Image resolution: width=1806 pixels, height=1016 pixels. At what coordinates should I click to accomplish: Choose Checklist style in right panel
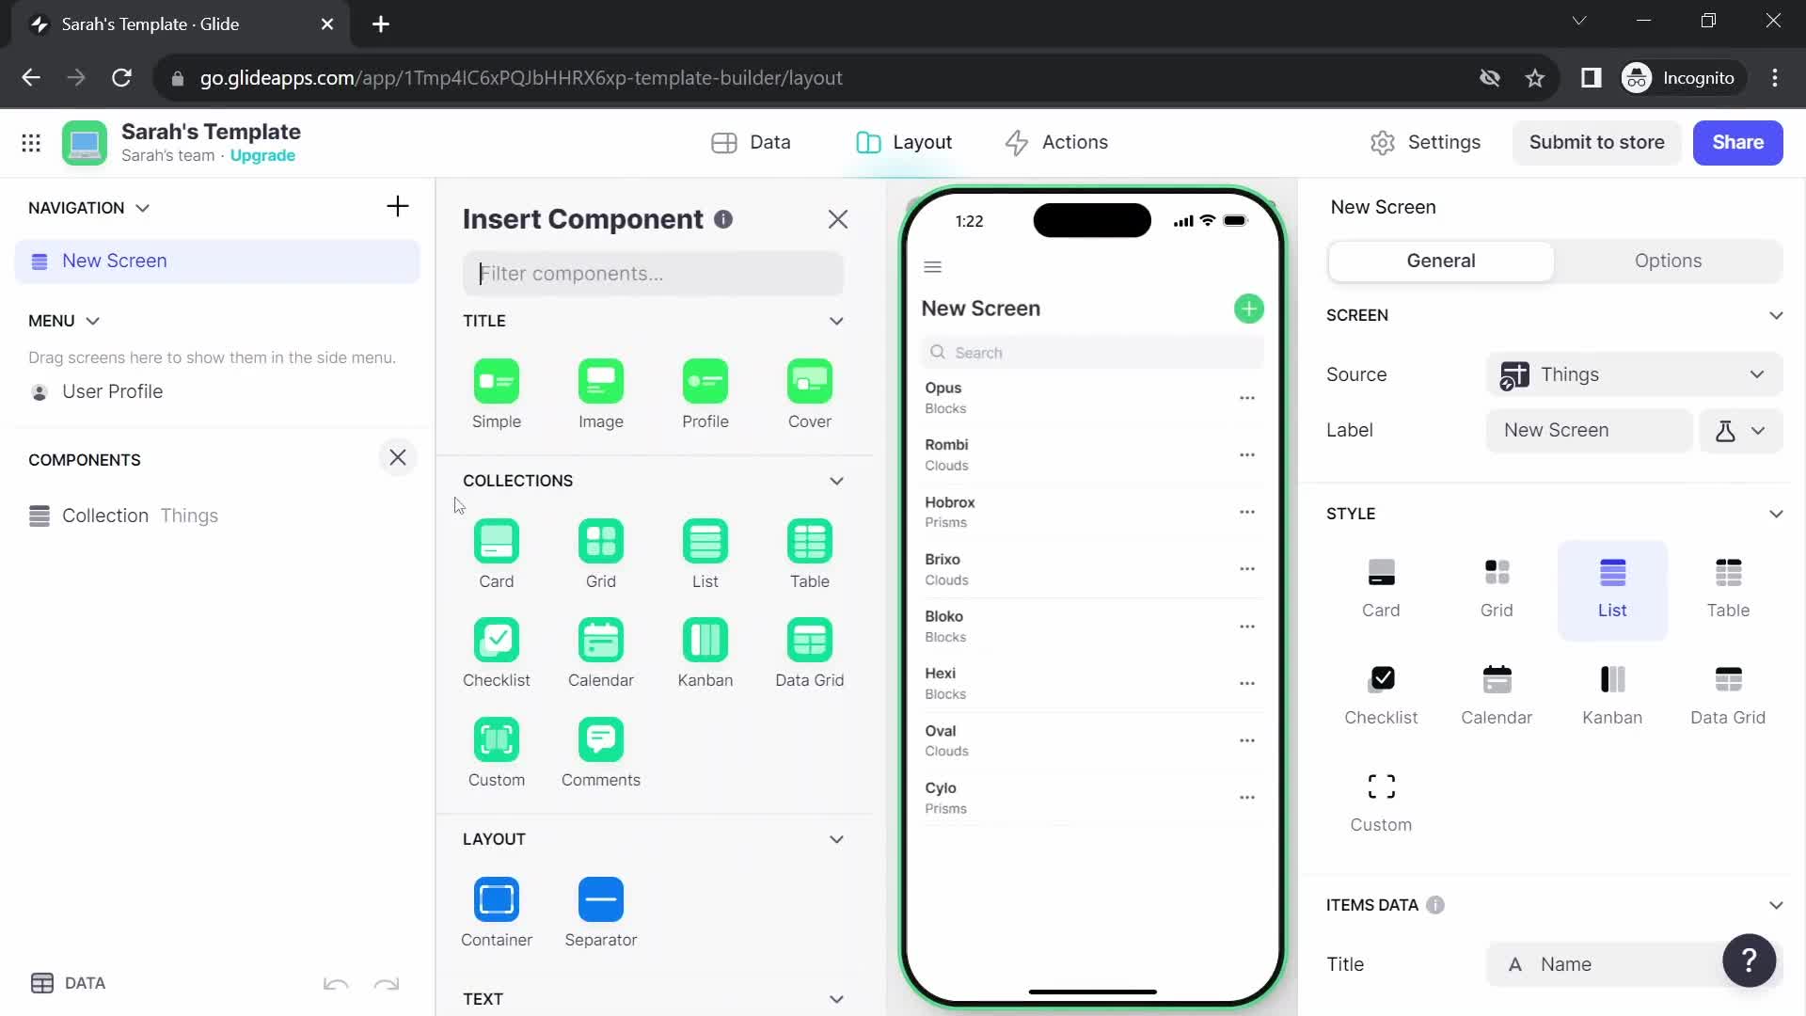point(1381,697)
